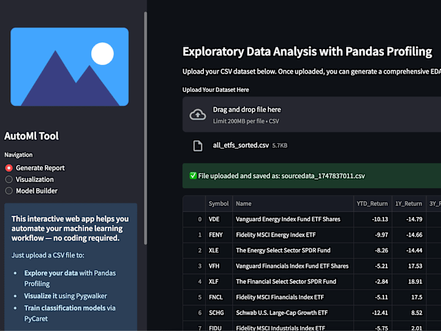Click row index 4 in the table
This screenshot has height=331, width=441.
point(194,282)
